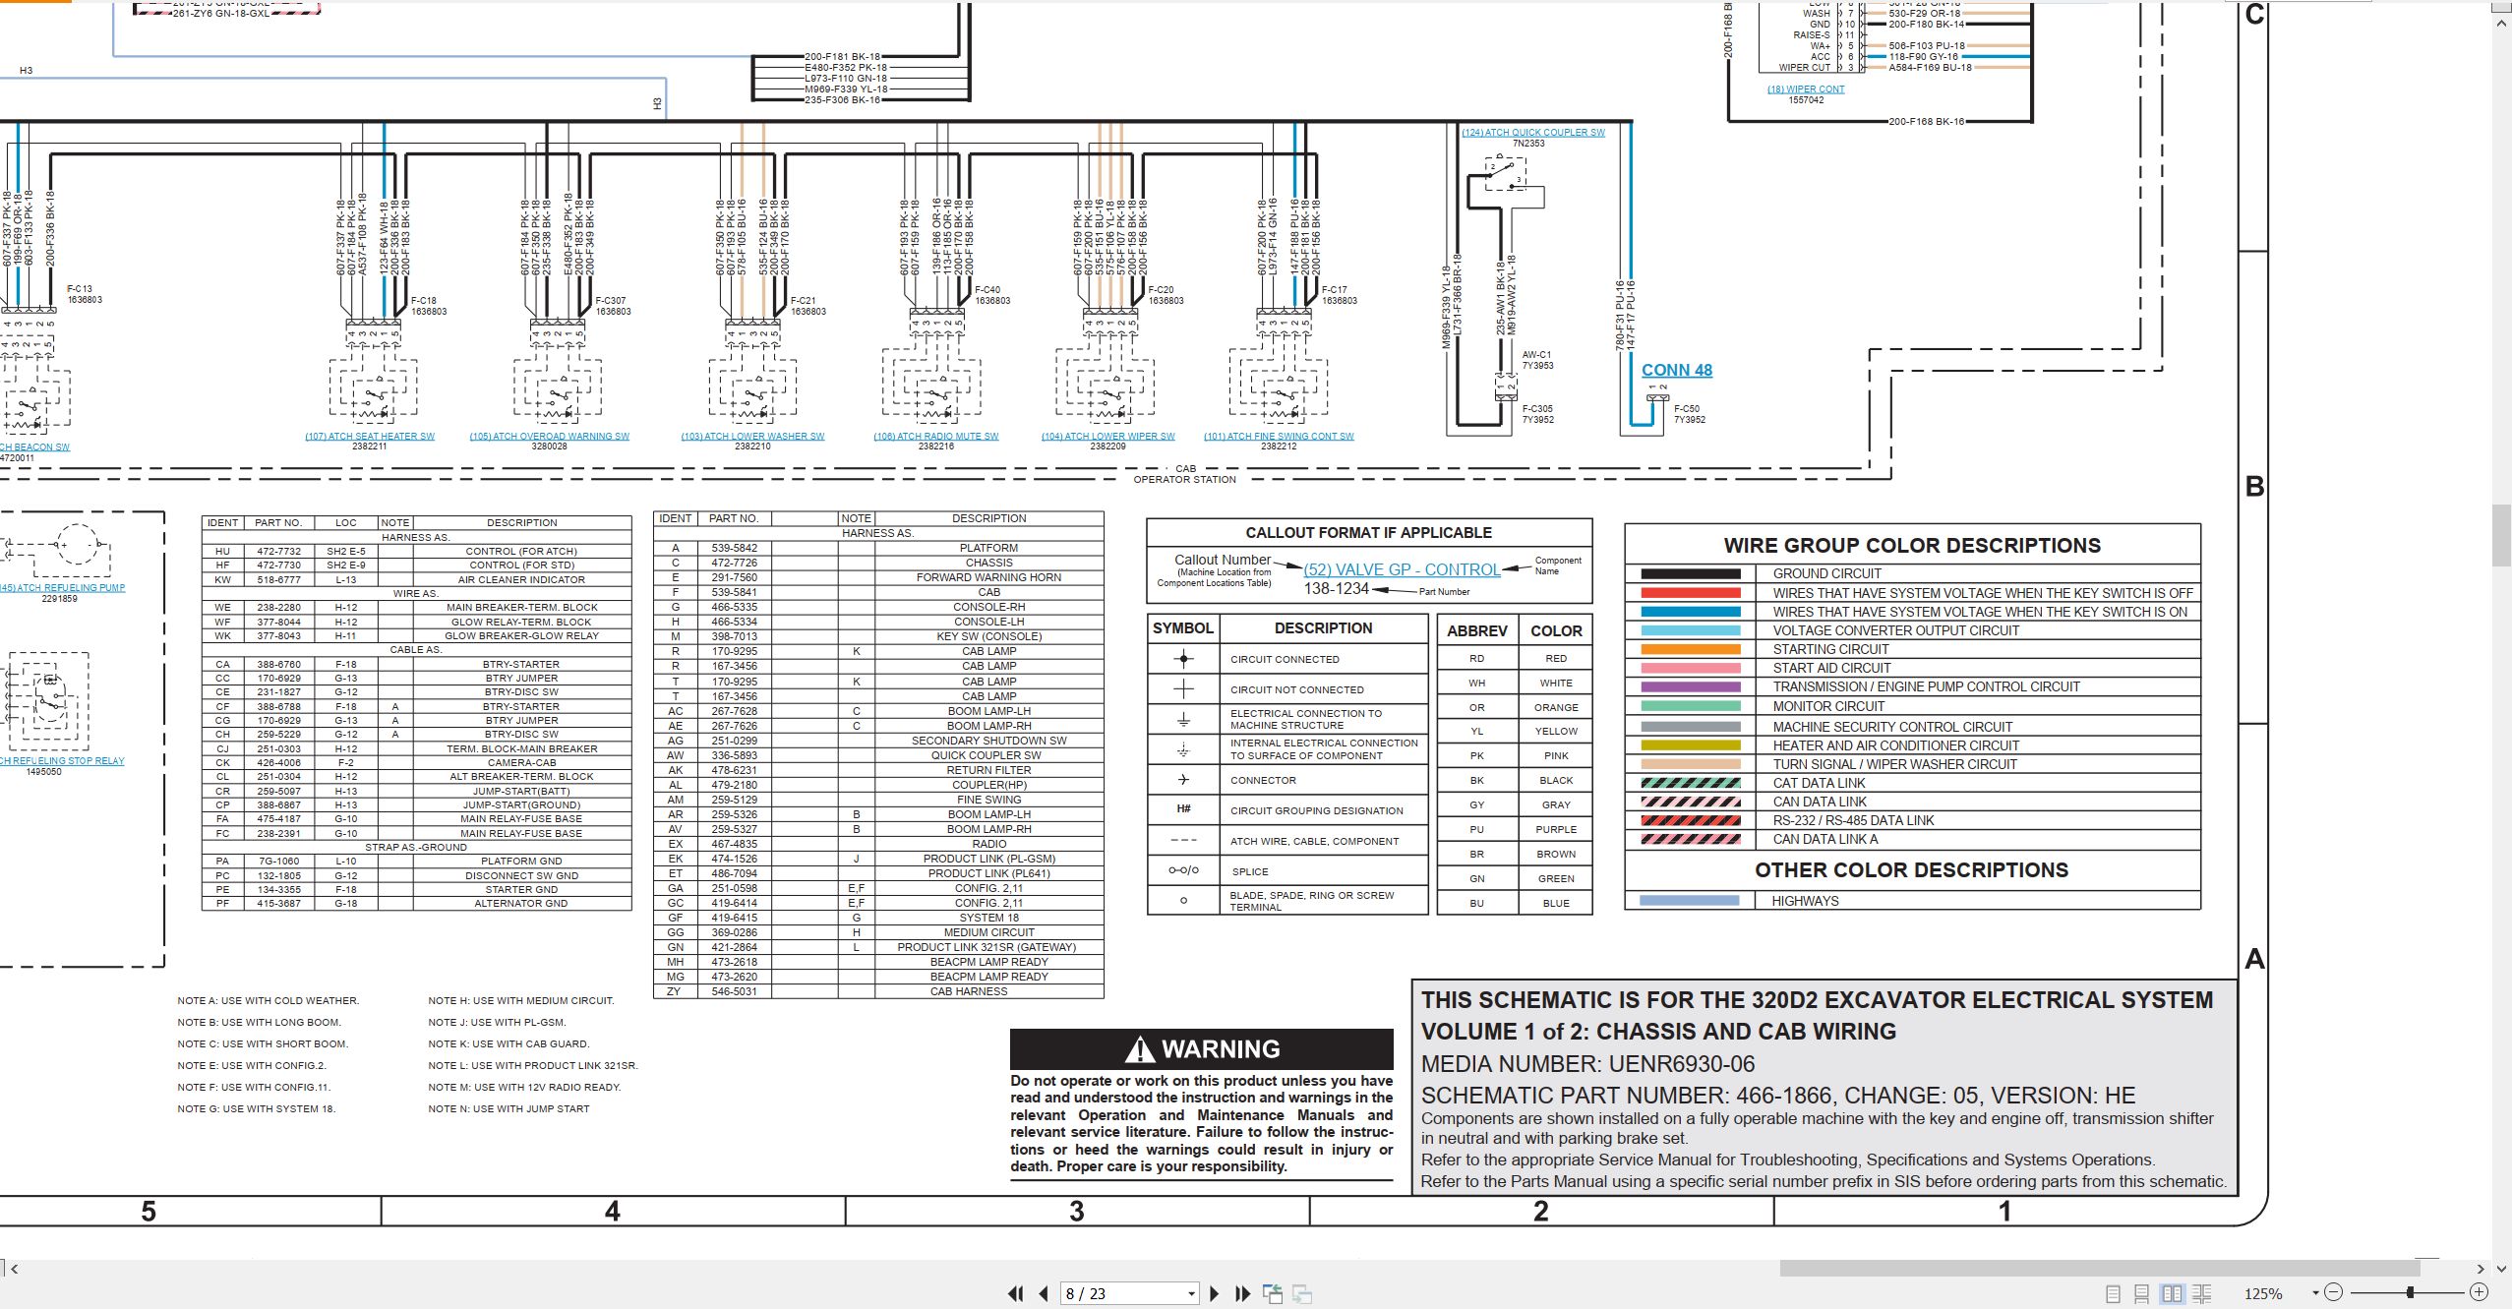Open the (103) ATCH LOWER WASHER SW link
Image resolution: width=2512 pixels, height=1309 pixels.
[752, 436]
